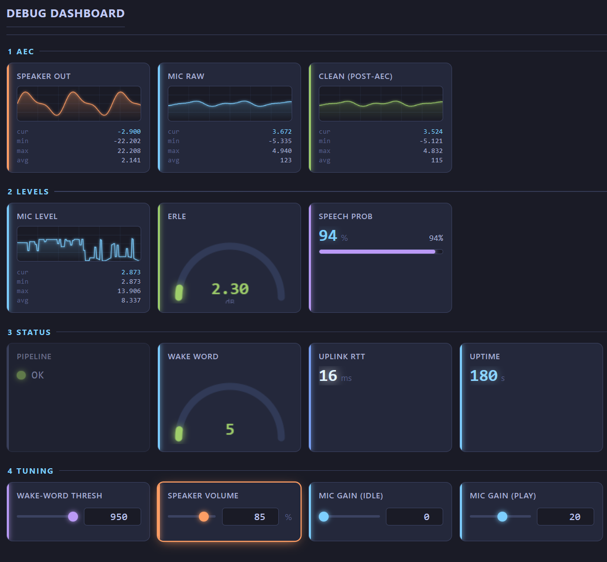Click the Speech Prob progress bar

(x=381, y=252)
